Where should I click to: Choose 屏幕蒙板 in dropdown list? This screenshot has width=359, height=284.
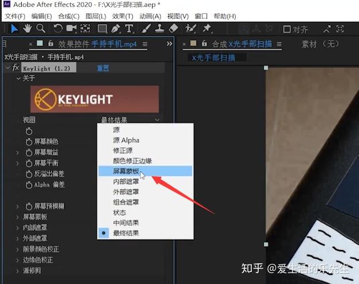point(146,171)
